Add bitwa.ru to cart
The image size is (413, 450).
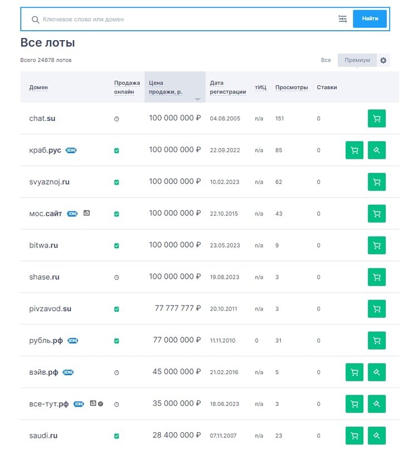[377, 245]
